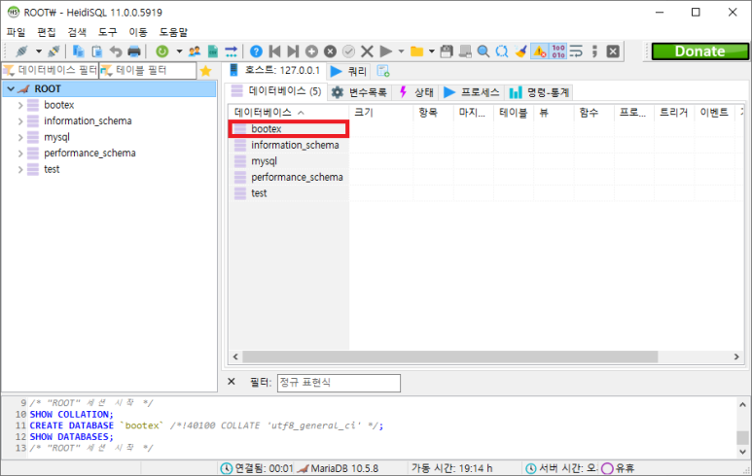Click the Undo arrow icon
Viewport: 752px width, 476px height.
pyautogui.click(x=116, y=51)
